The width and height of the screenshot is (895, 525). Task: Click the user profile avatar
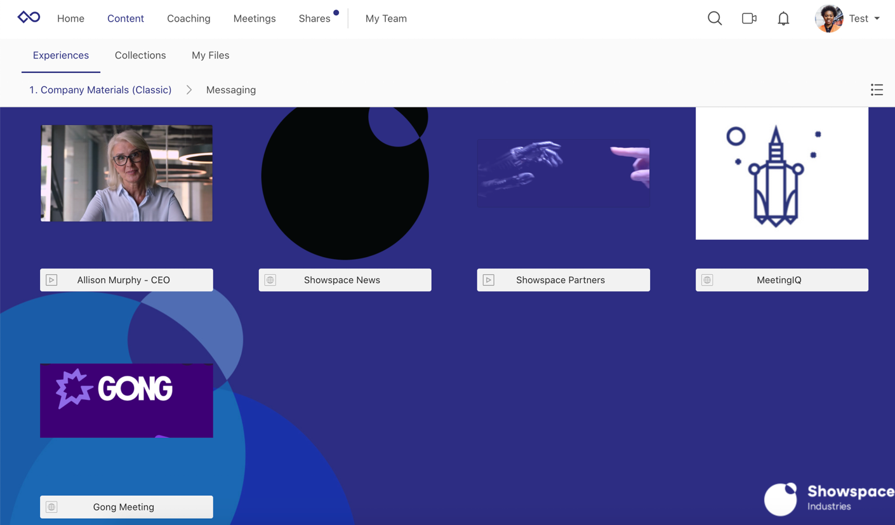click(829, 18)
